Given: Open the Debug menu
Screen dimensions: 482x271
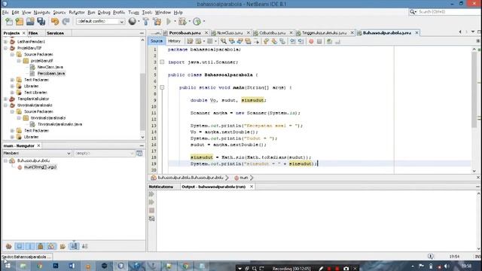Looking at the screenshot, I should click(104, 13).
